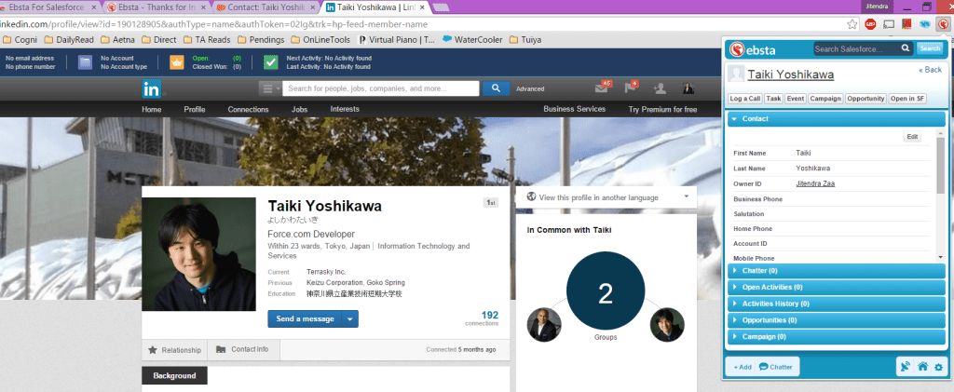Image resolution: width=954 pixels, height=392 pixels.
Task: Click the Adblock Plus extension icon
Action: click(x=871, y=24)
